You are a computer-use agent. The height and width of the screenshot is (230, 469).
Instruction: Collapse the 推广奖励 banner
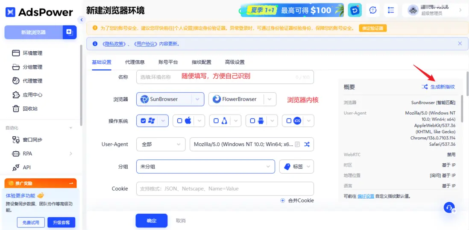[x=71, y=183]
